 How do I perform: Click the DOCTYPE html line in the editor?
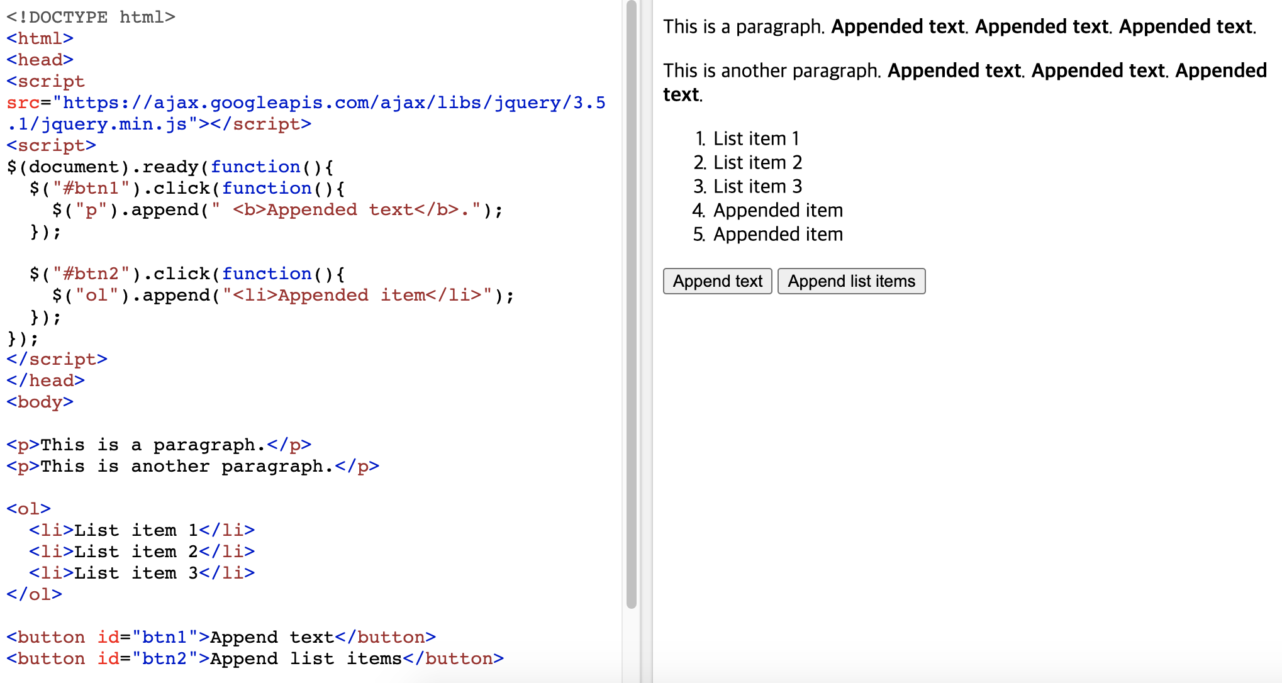click(91, 17)
